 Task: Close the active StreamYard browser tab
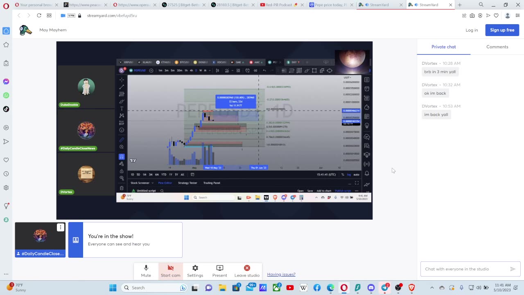(x=451, y=5)
